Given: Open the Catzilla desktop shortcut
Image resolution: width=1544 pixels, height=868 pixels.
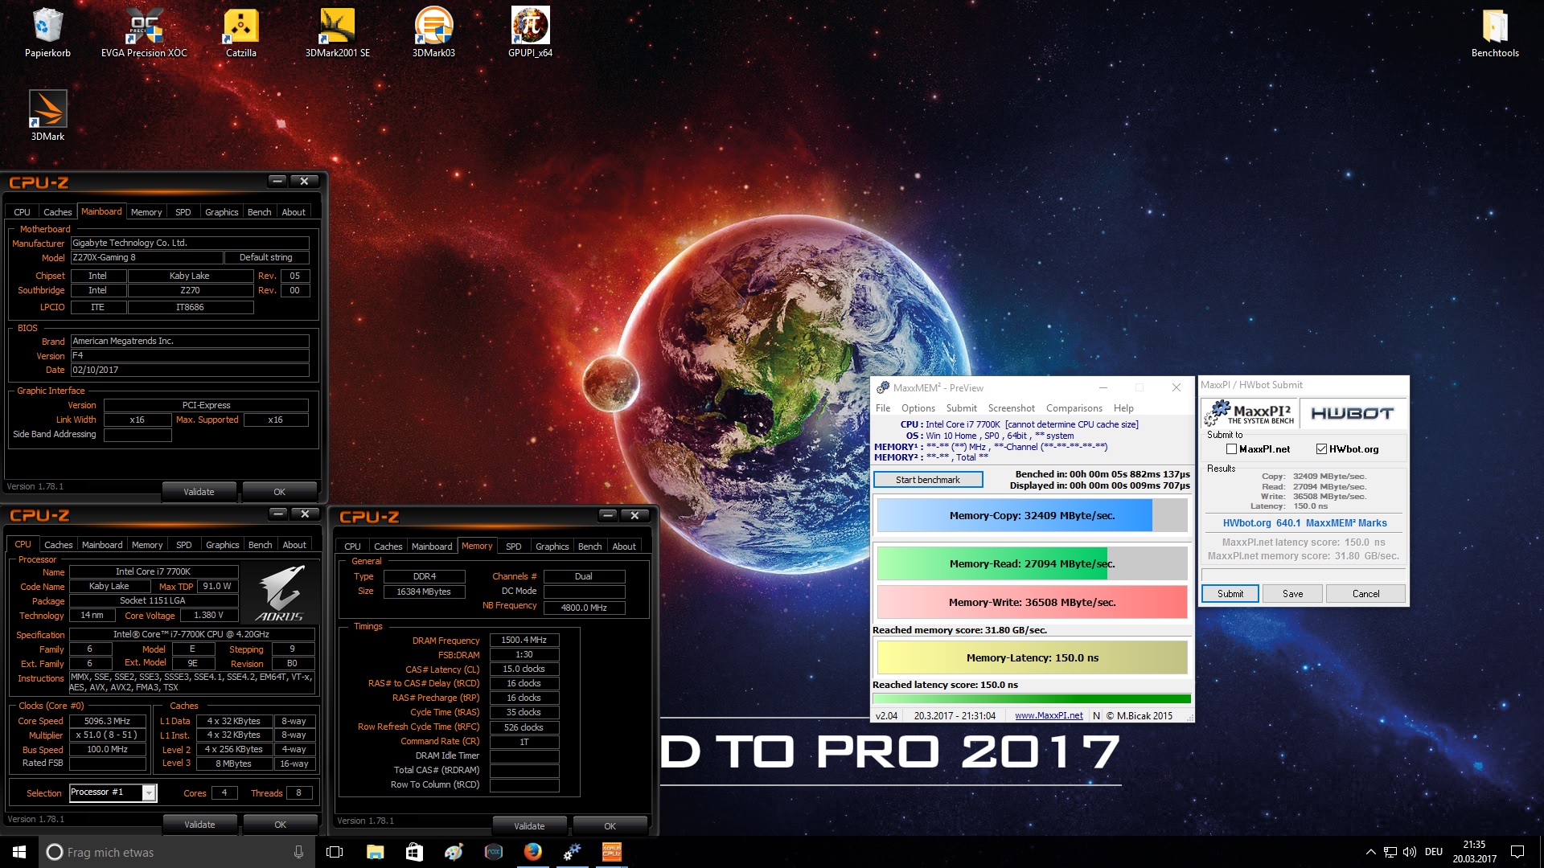Looking at the screenshot, I should [x=241, y=32].
